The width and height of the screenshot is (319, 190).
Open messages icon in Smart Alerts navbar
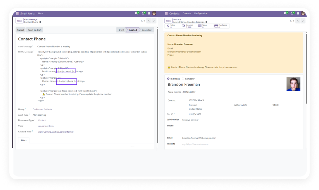[x=137, y=13]
